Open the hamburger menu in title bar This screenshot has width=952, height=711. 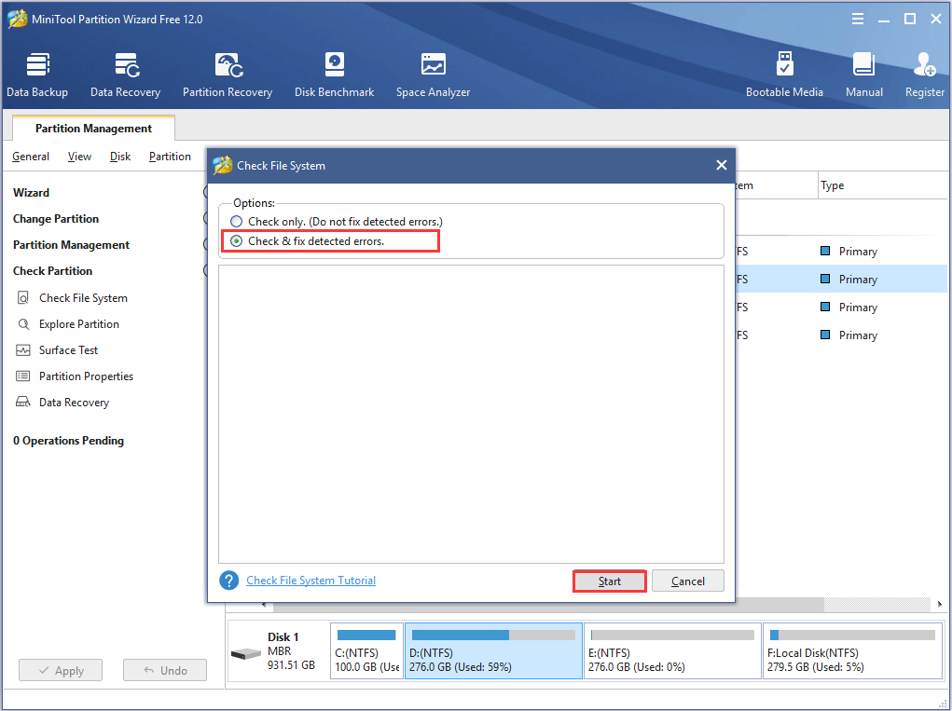pyautogui.click(x=858, y=19)
